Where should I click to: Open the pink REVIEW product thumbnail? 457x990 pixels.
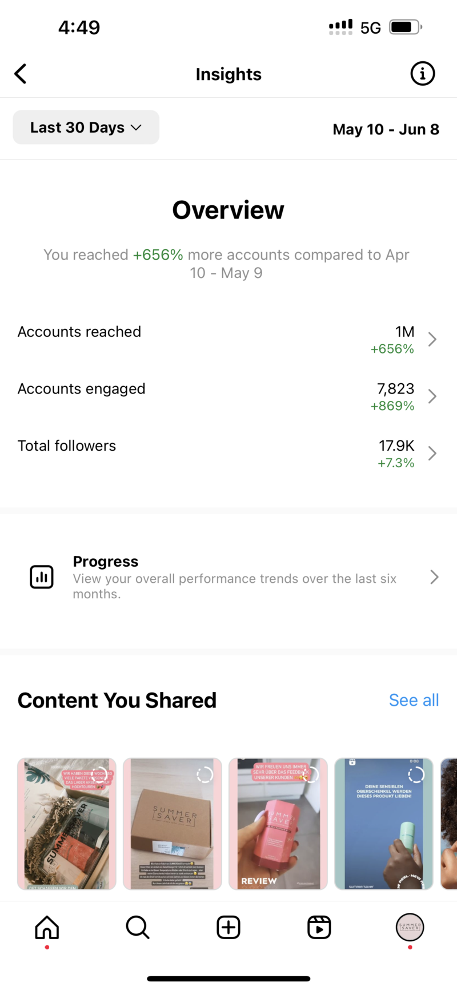point(278,824)
